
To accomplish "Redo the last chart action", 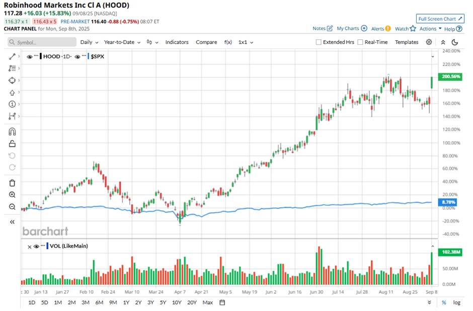I will click(x=12, y=167).
